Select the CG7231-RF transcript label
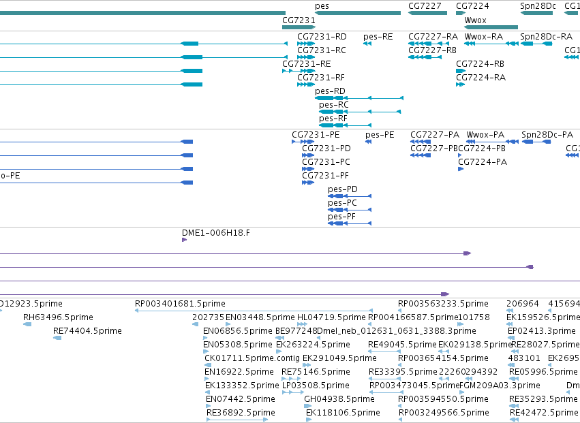 click(x=321, y=78)
